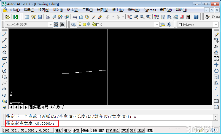Click the Zoom Realtime magnifier icon
This screenshot has width=221, height=134.
click(136, 17)
